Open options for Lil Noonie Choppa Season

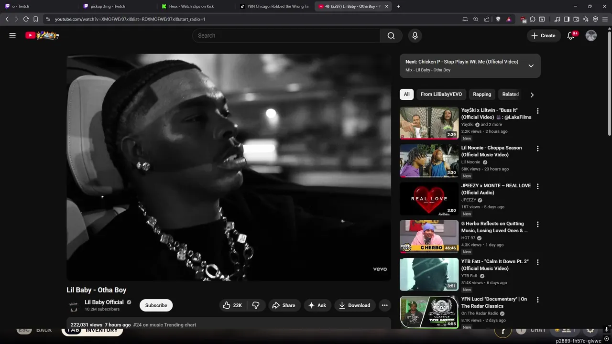(x=537, y=149)
